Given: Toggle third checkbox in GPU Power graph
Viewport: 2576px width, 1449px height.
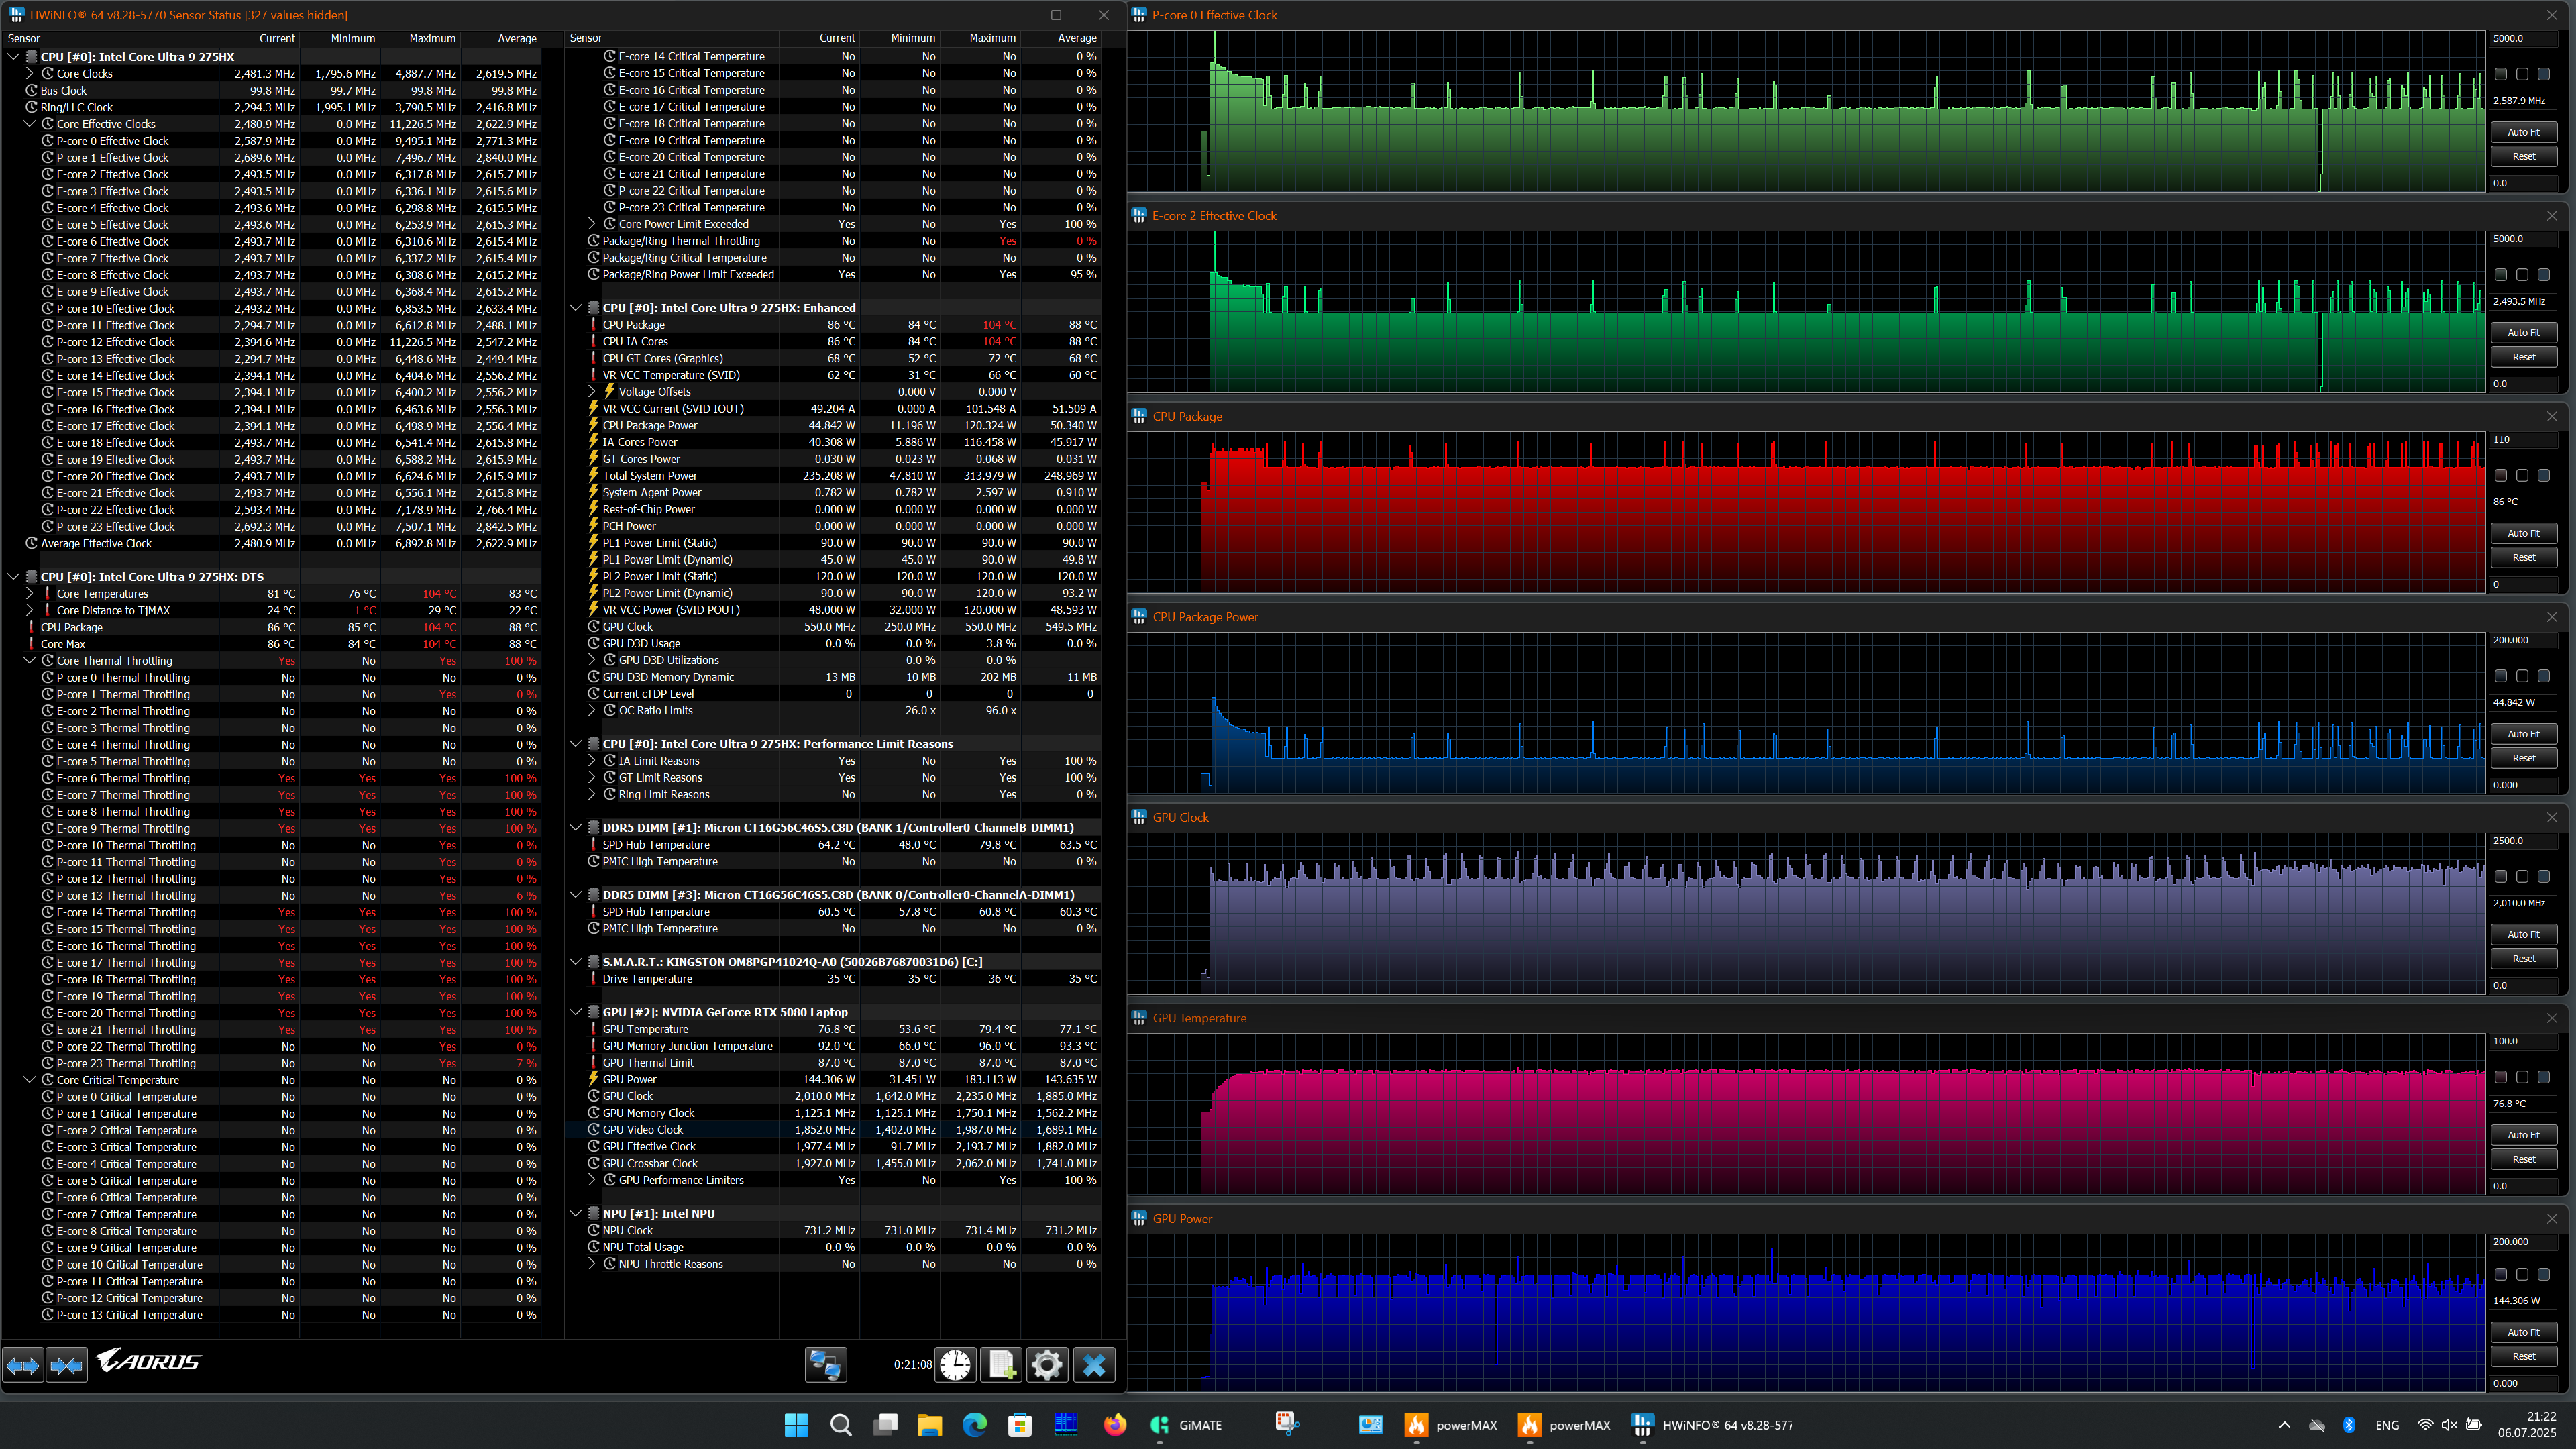Looking at the screenshot, I should tap(2544, 1274).
